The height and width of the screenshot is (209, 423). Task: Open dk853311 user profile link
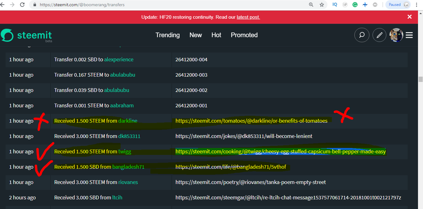(x=129, y=136)
